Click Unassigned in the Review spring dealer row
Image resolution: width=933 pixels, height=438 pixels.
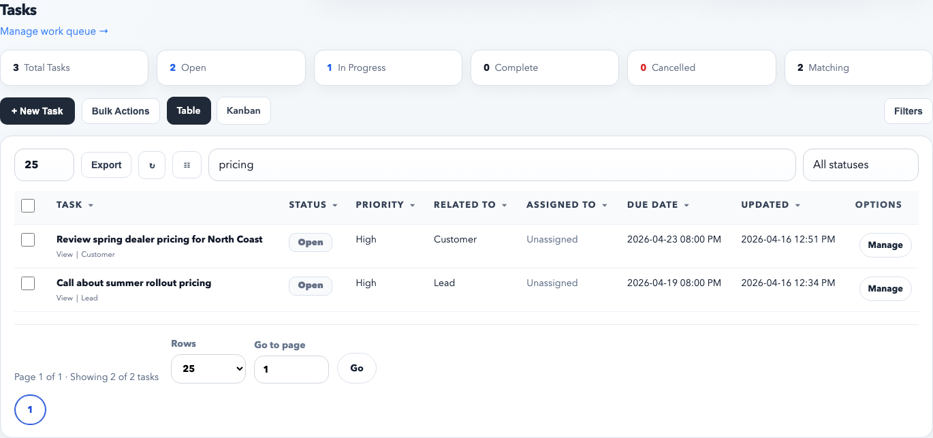552,239
